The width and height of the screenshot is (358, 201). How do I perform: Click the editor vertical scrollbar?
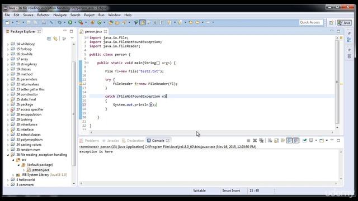click(337, 82)
